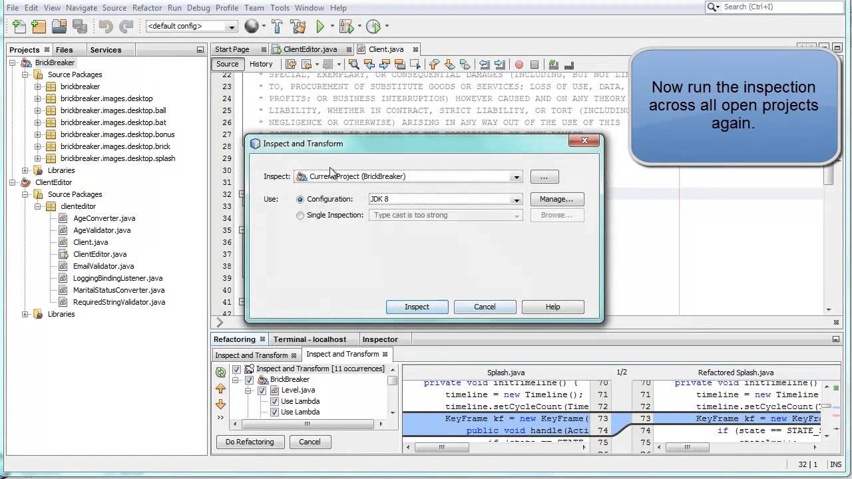Click the Profile Project clock icon
The height and width of the screenshot is (479, 852).
tap(373, 27)
